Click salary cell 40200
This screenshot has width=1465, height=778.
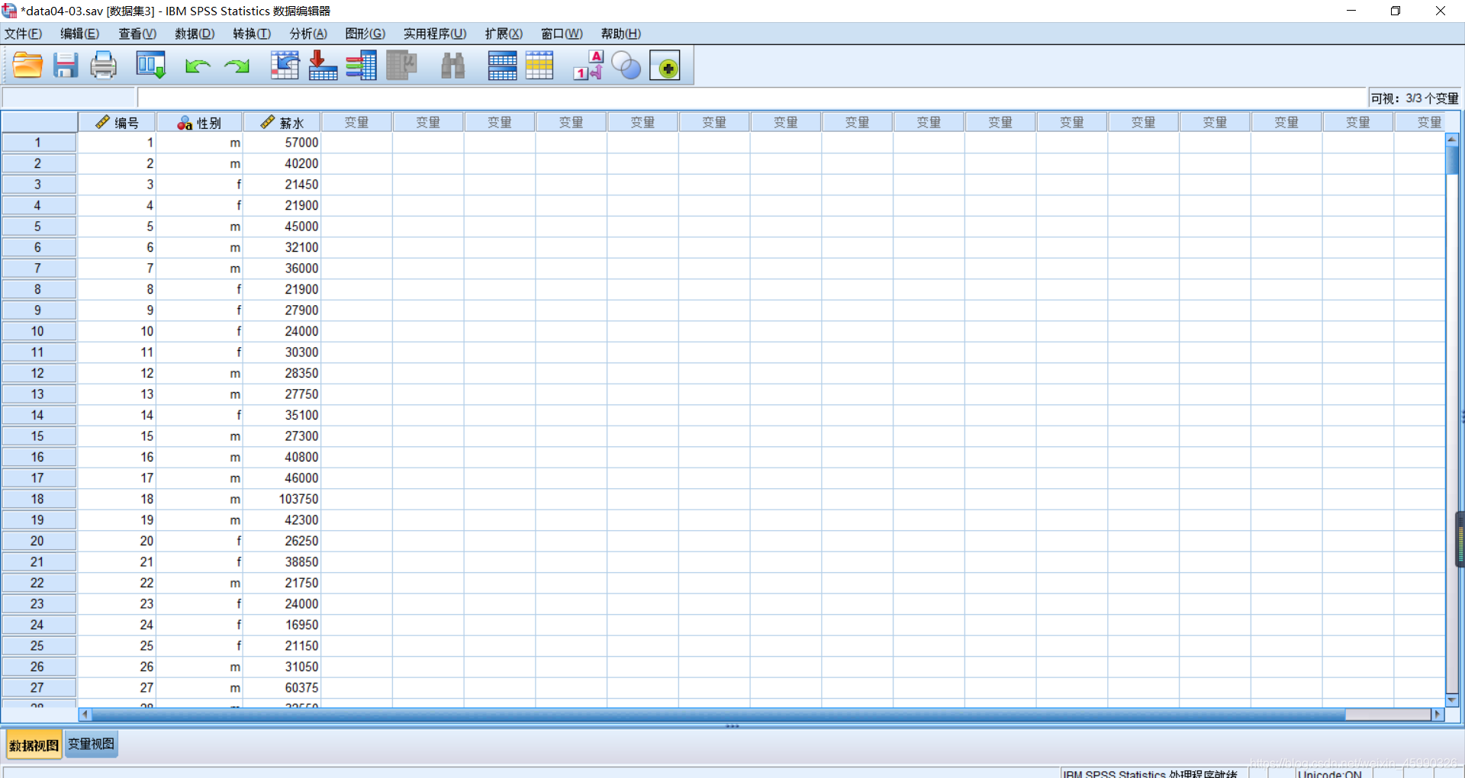coord(282,163)
